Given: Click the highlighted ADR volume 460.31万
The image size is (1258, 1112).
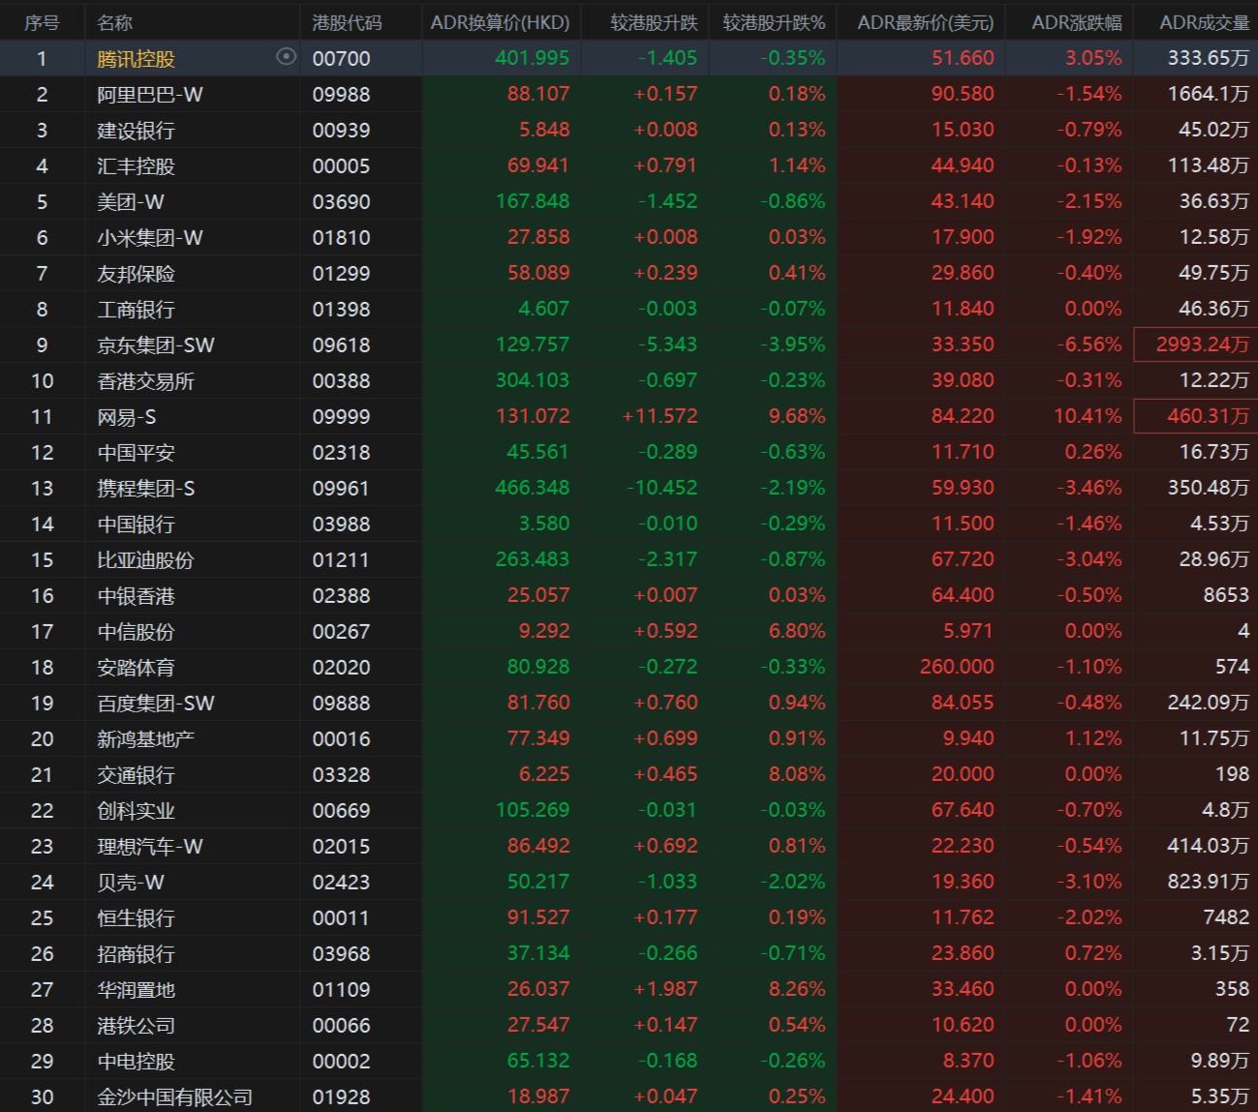Looking at the screenshot, I should point(1208,416).
